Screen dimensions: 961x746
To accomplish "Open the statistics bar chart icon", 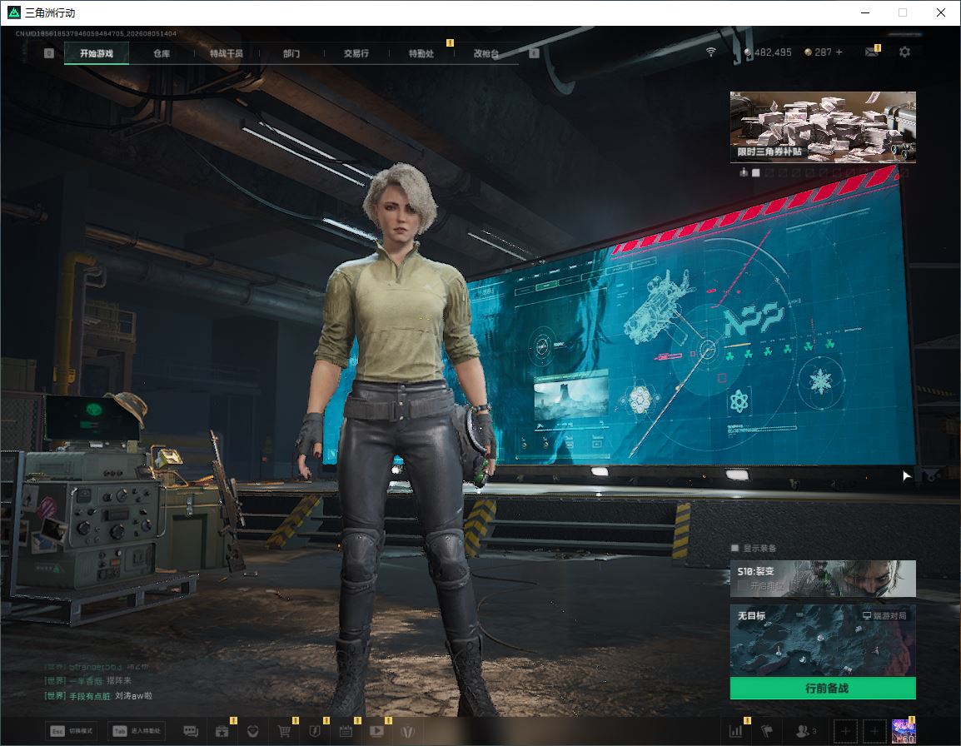I will tap(735, 731).
